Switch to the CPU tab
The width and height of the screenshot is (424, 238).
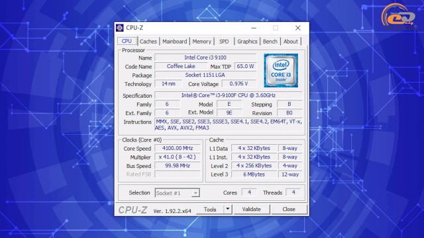pyautogui.click(x=127, y=41)
